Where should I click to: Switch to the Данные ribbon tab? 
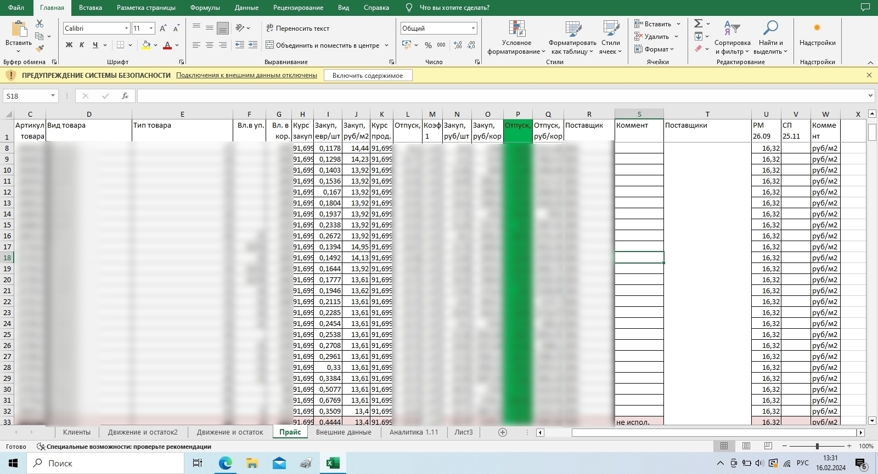(246, 8)
